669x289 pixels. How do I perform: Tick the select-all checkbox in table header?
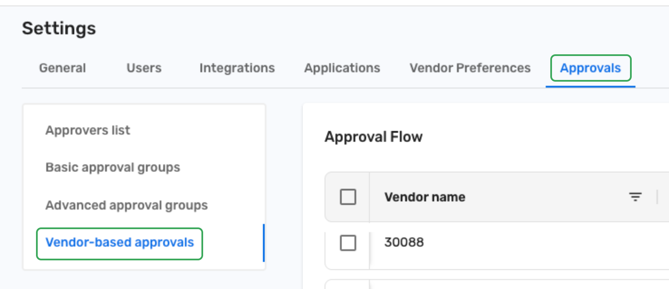[x=348, y=197]
